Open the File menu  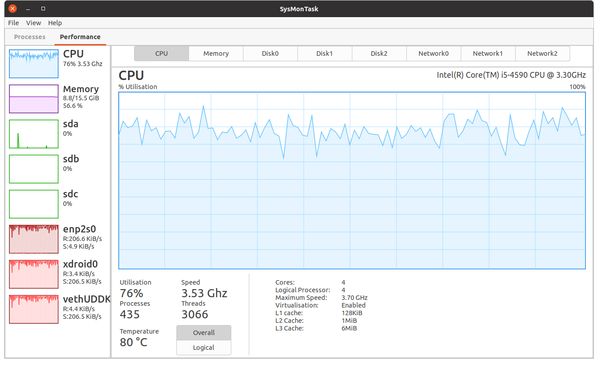13,23
